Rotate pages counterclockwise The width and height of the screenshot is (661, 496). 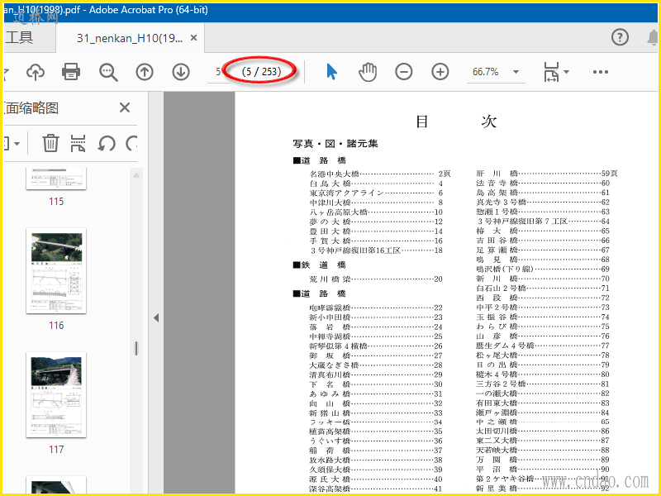pos(107,143)
